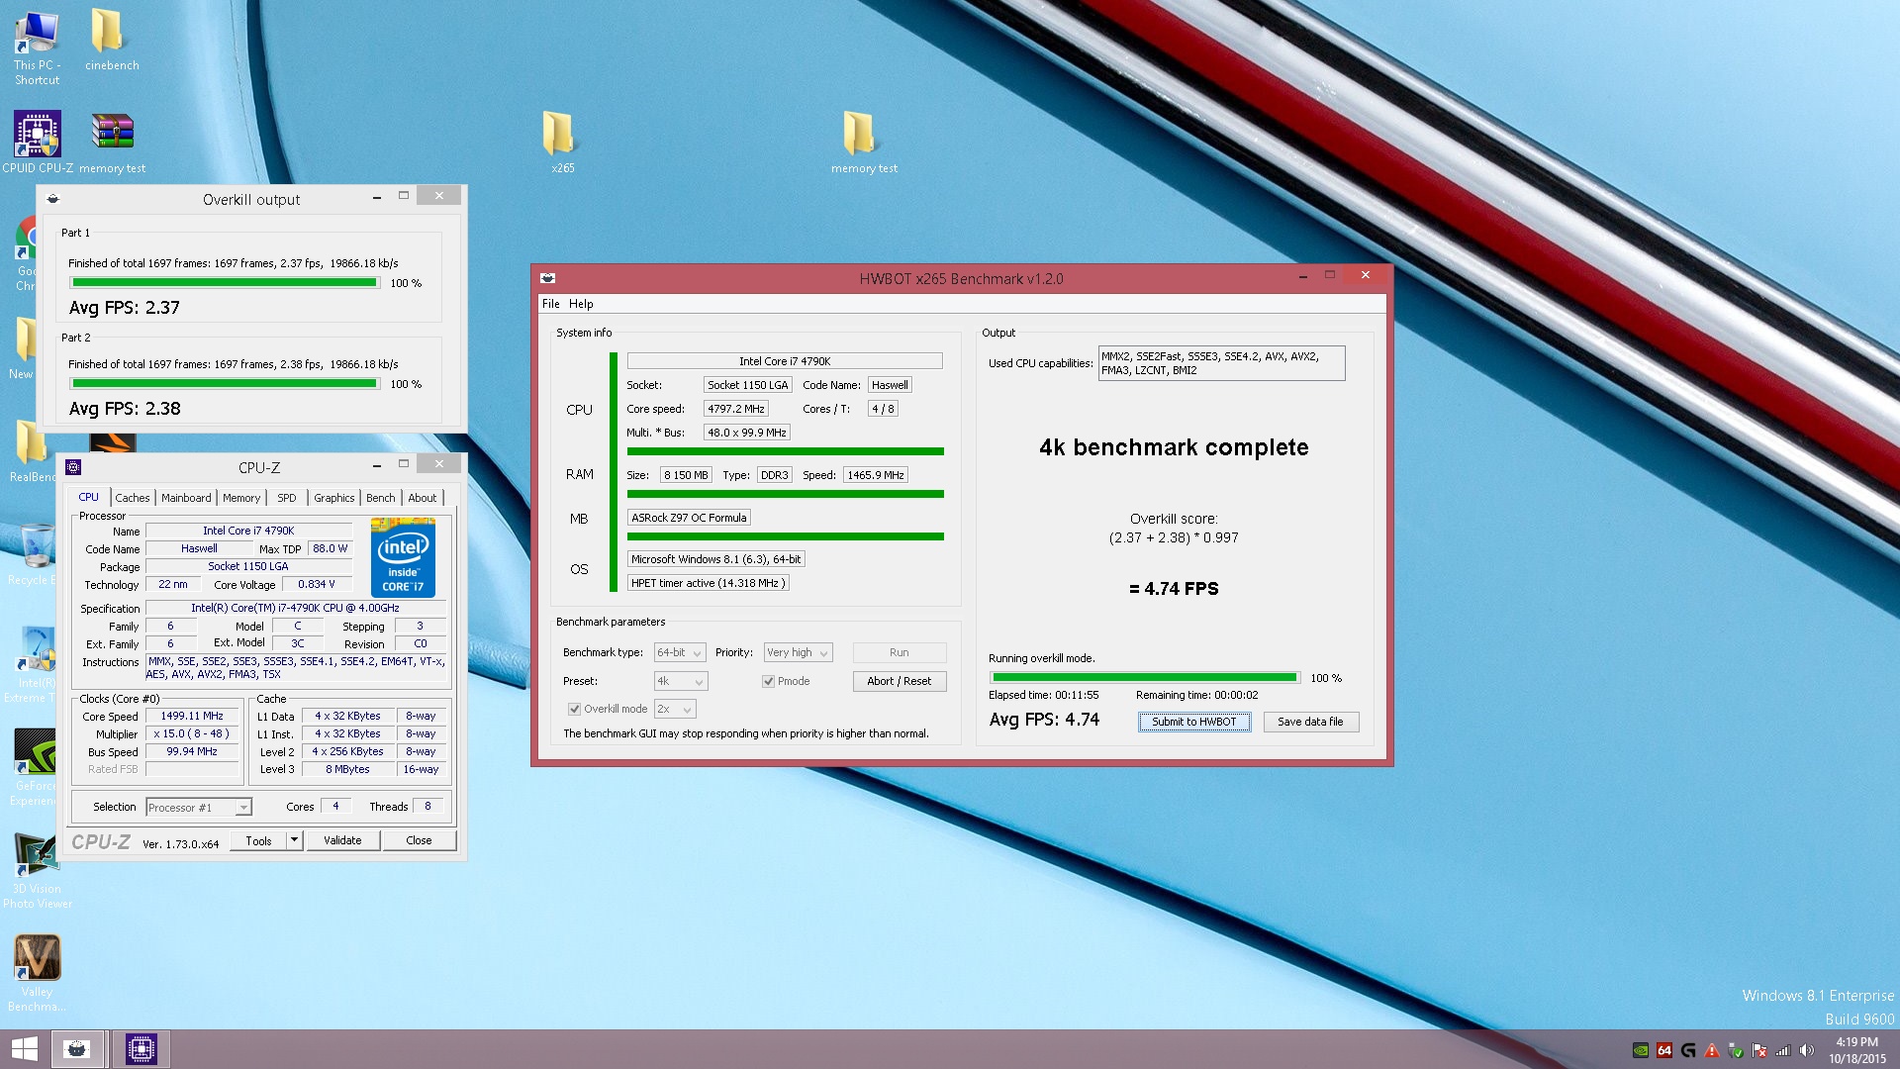Switch to CPU-Z Graphics tab
Viewport: 1900px width, 1069px height.
334,498
